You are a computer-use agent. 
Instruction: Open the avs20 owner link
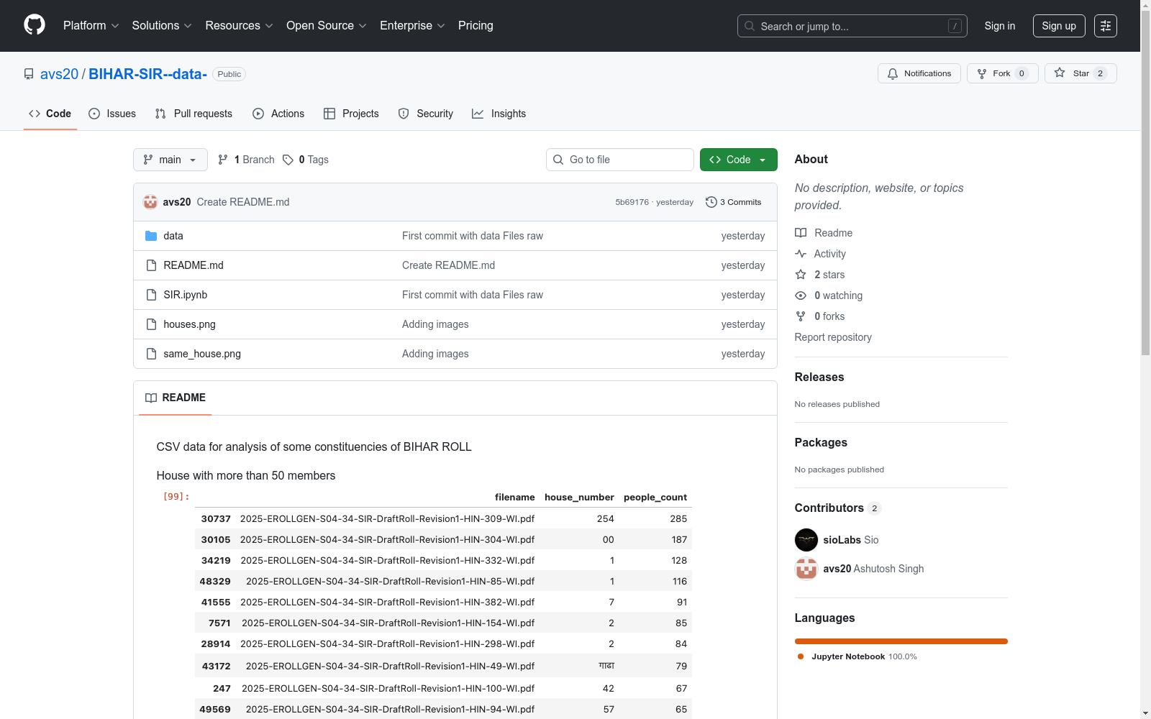[x=59, y=74]
